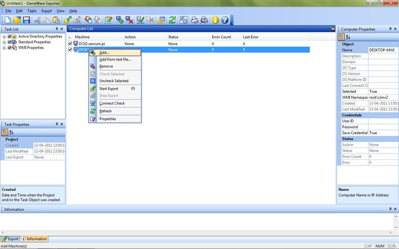Select the DC02.xenium.pl machine row

[x=189, y=44]
